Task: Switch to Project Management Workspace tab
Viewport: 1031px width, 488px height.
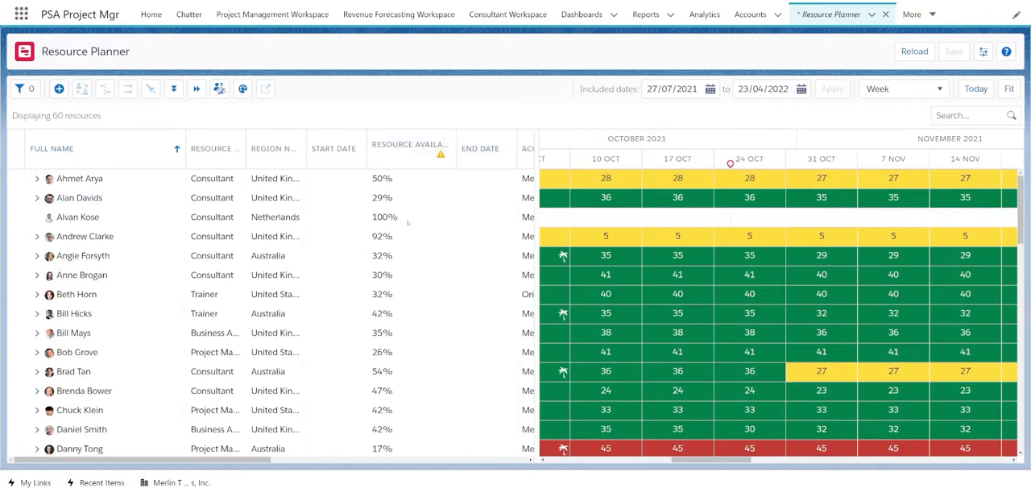Action: click(272, 14)
